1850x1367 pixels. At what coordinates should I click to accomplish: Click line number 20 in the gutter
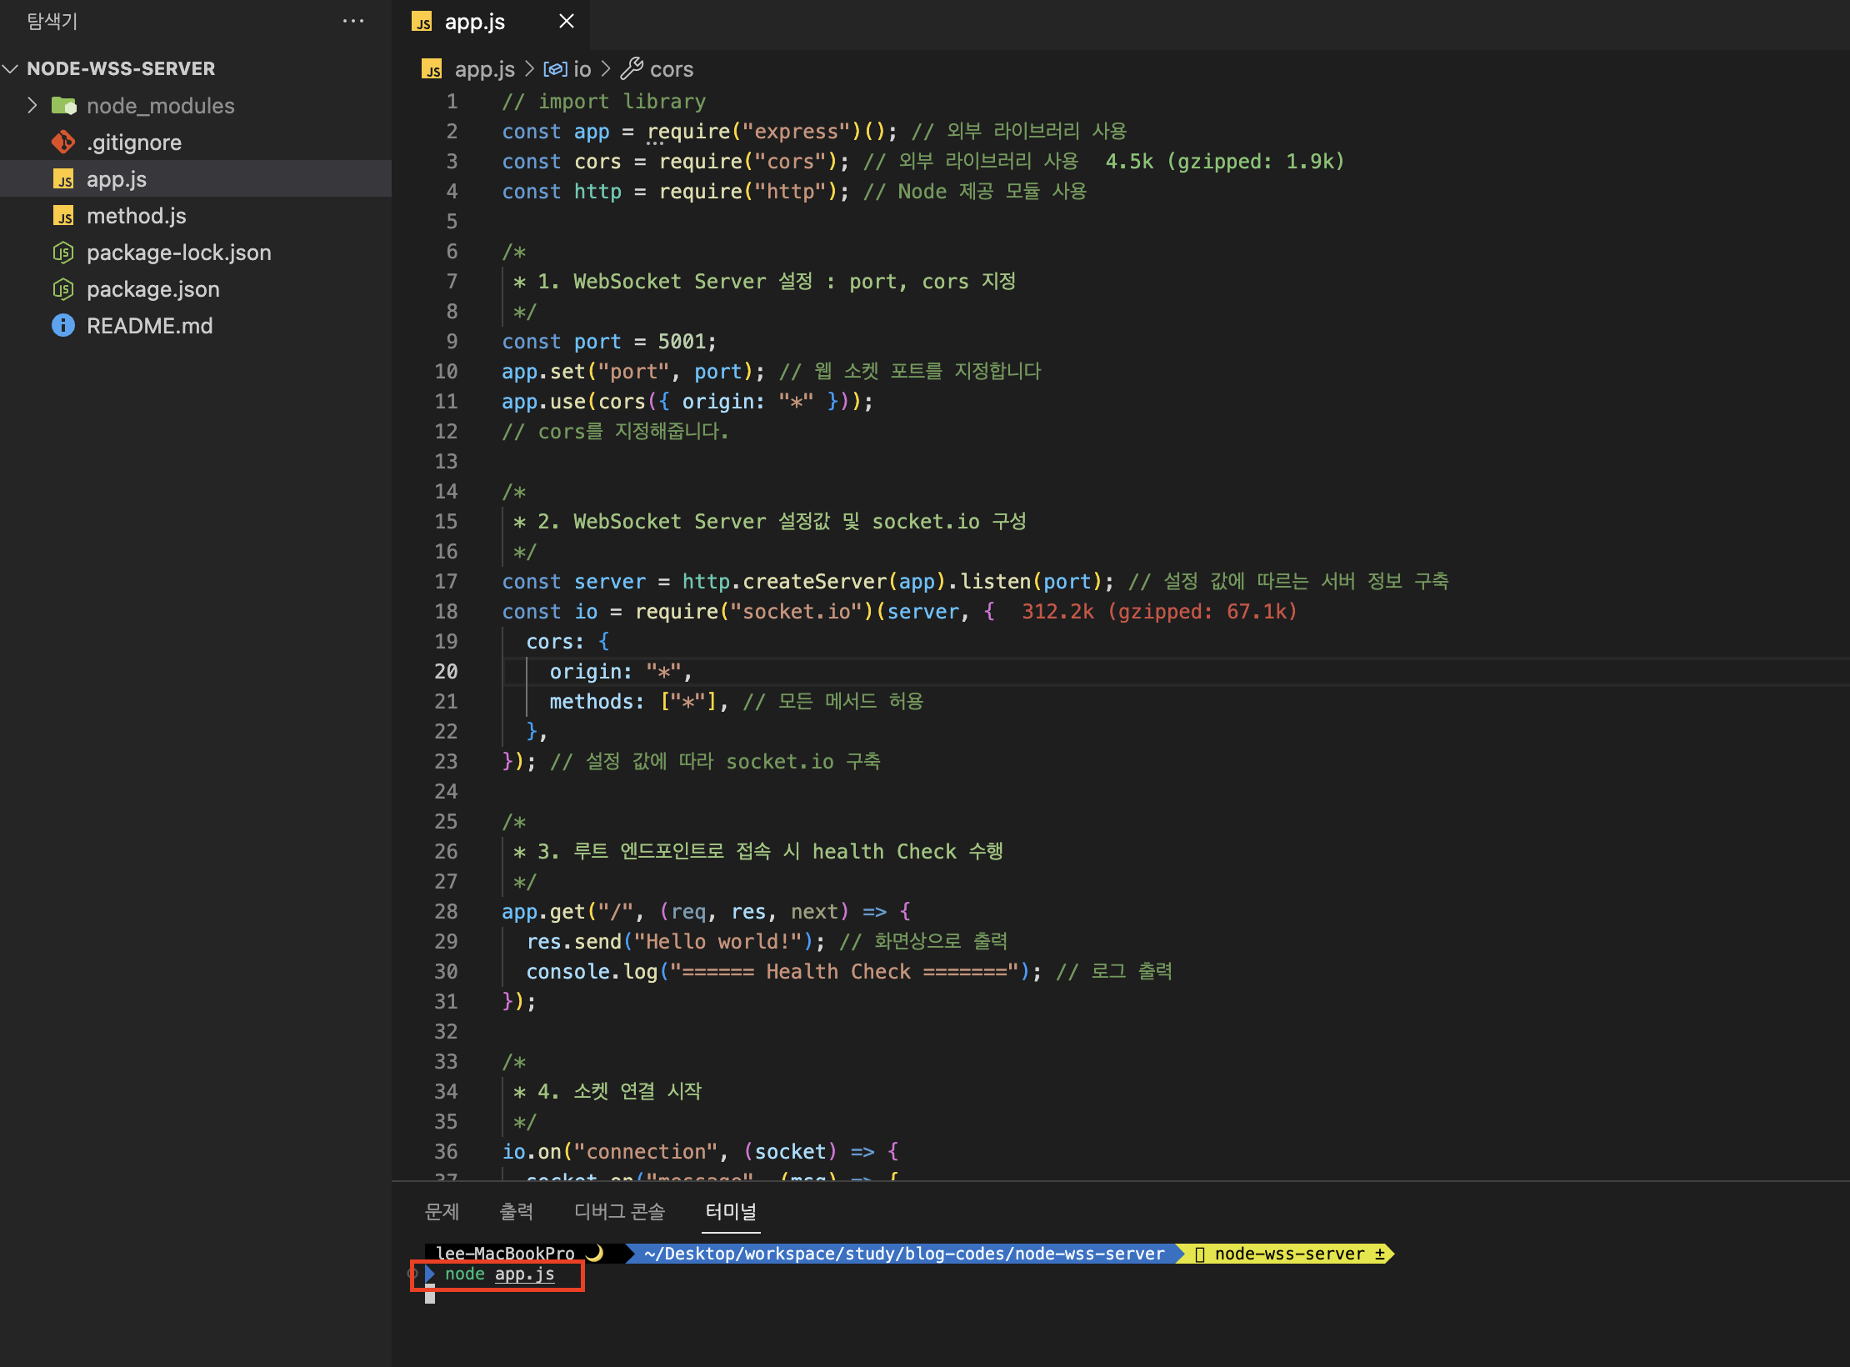446,672
